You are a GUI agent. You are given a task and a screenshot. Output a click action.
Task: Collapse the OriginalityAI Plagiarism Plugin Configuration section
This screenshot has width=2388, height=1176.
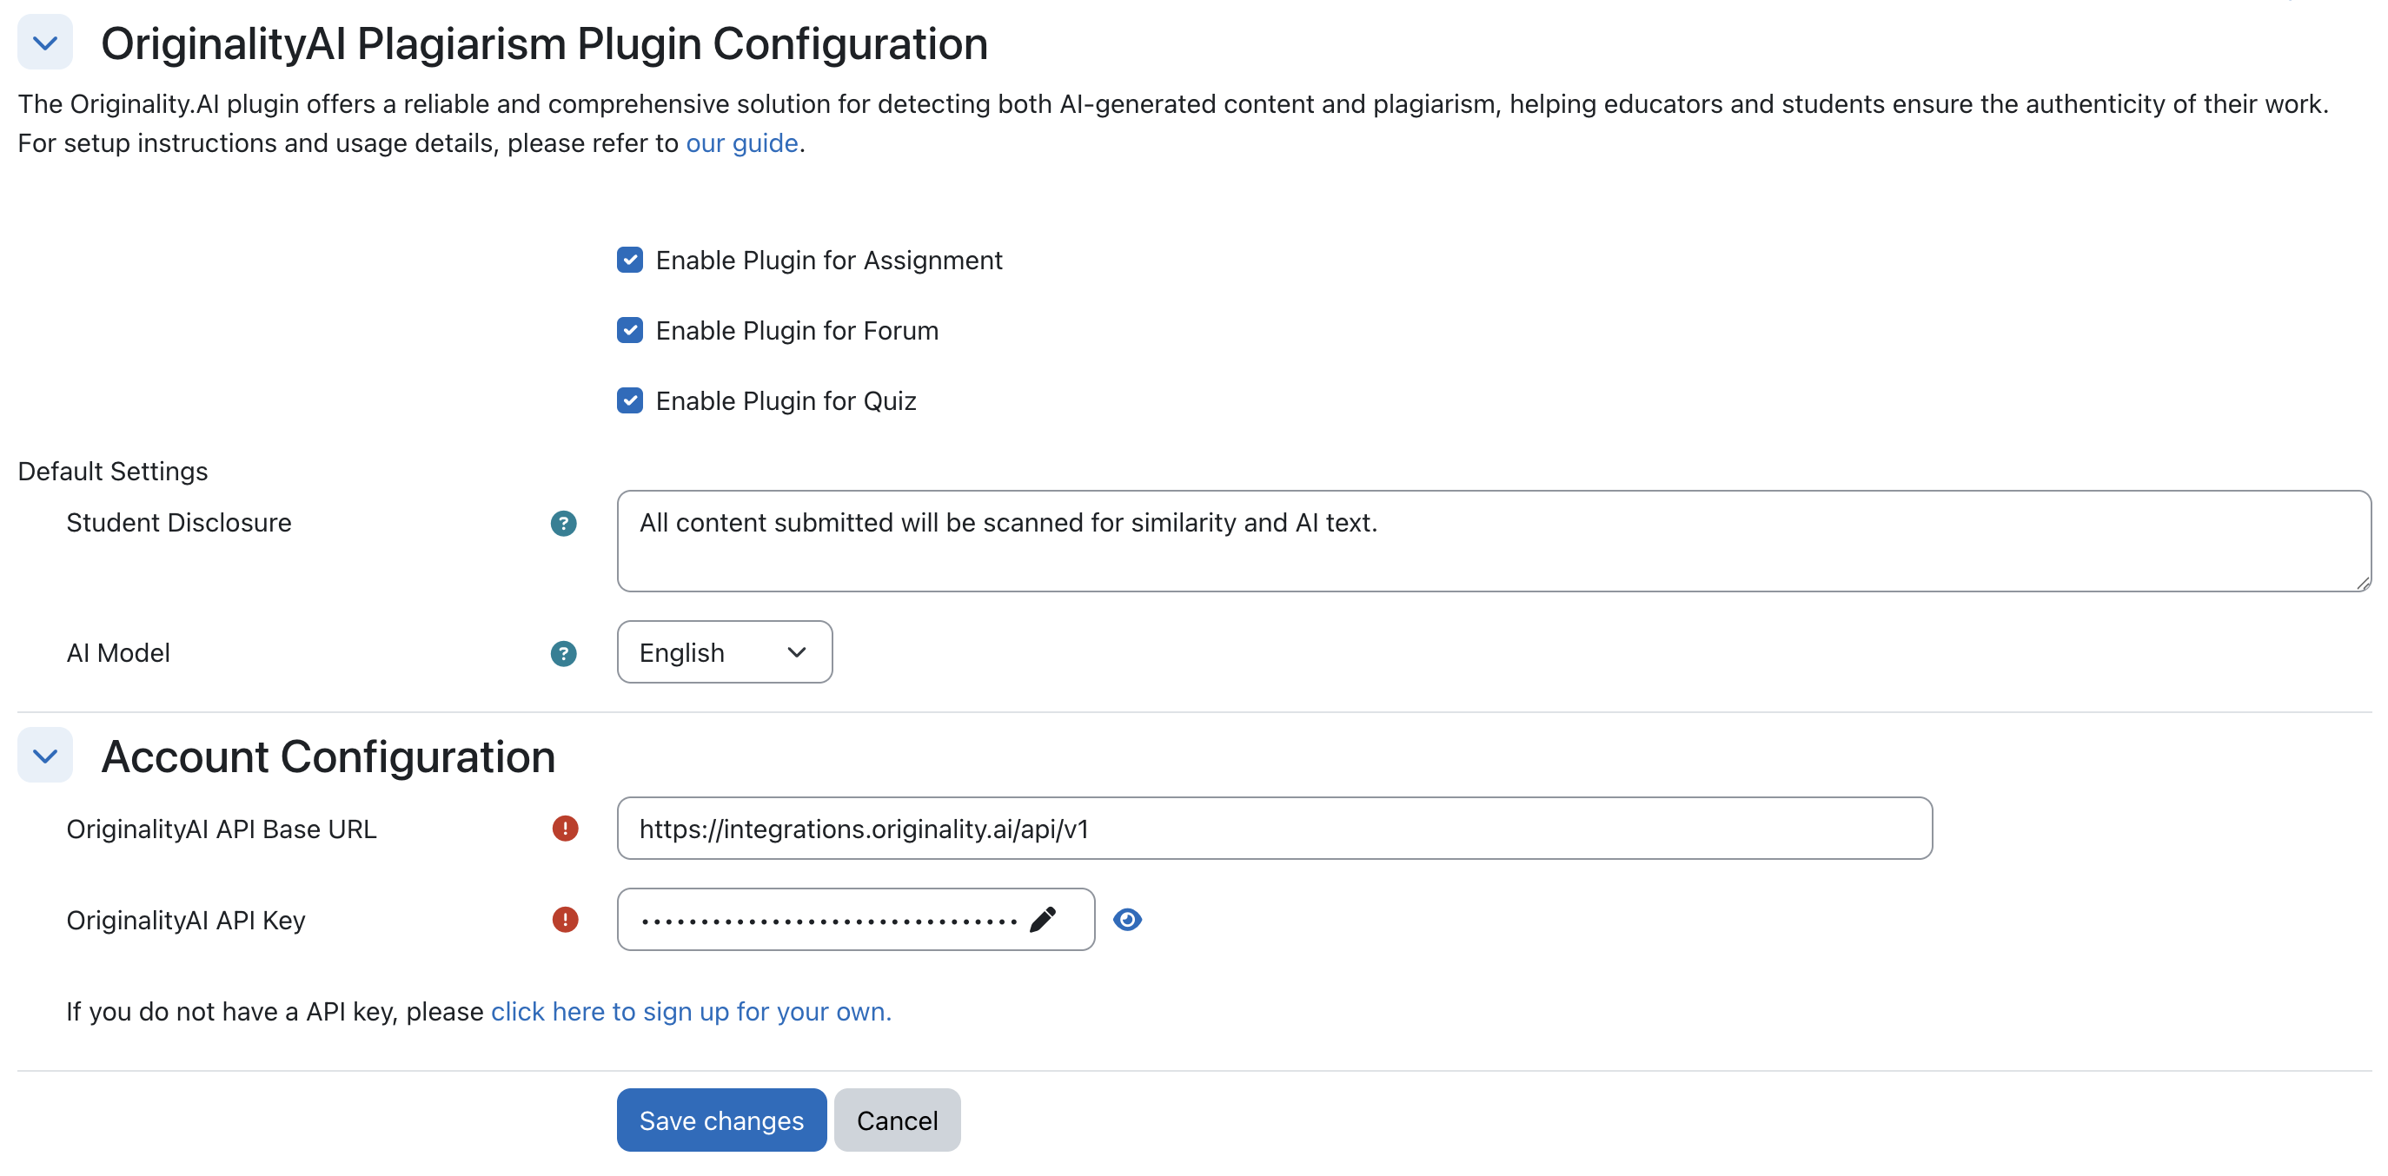(x=44, y=43)
